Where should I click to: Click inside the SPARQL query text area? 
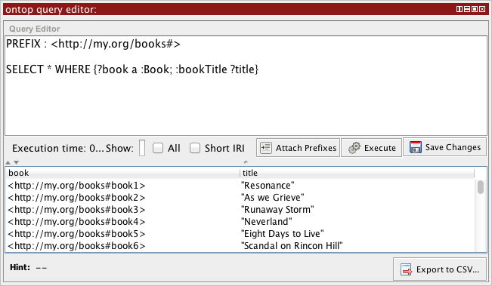coord(246,86)
